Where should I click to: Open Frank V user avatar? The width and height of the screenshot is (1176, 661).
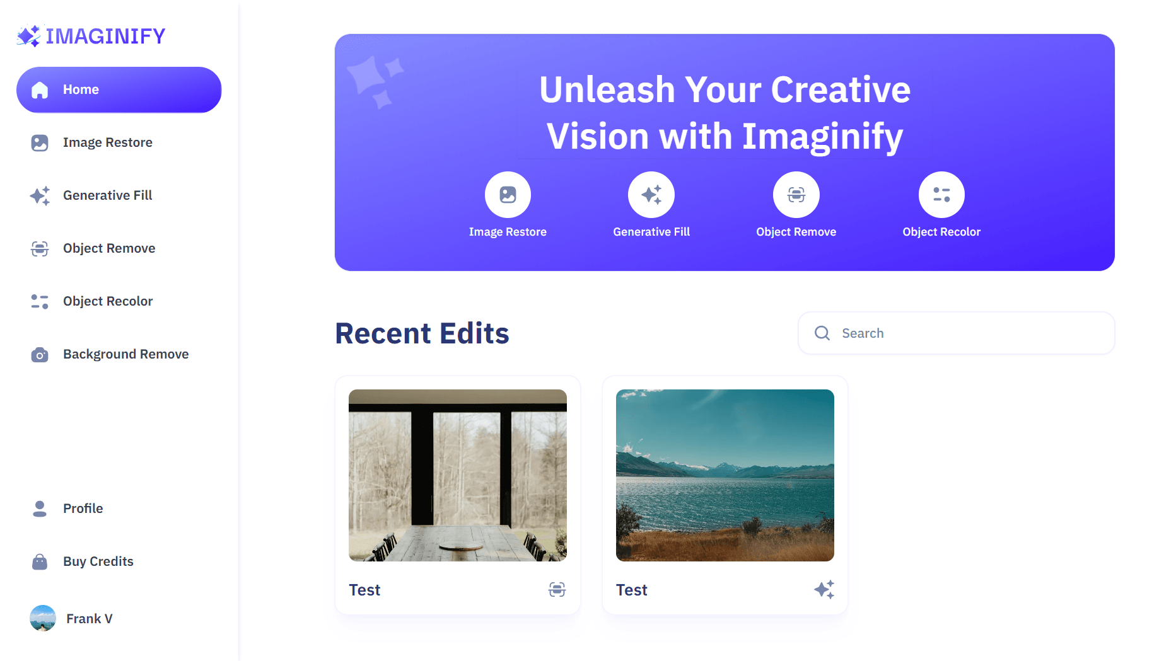coord(43,618)
